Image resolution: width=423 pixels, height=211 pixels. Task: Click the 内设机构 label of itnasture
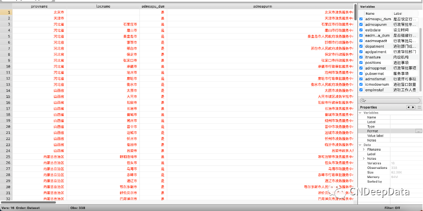[x=401, y=57]
